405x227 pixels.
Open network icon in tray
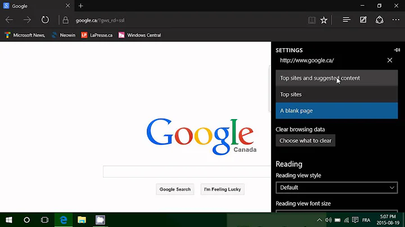(346, 220)
